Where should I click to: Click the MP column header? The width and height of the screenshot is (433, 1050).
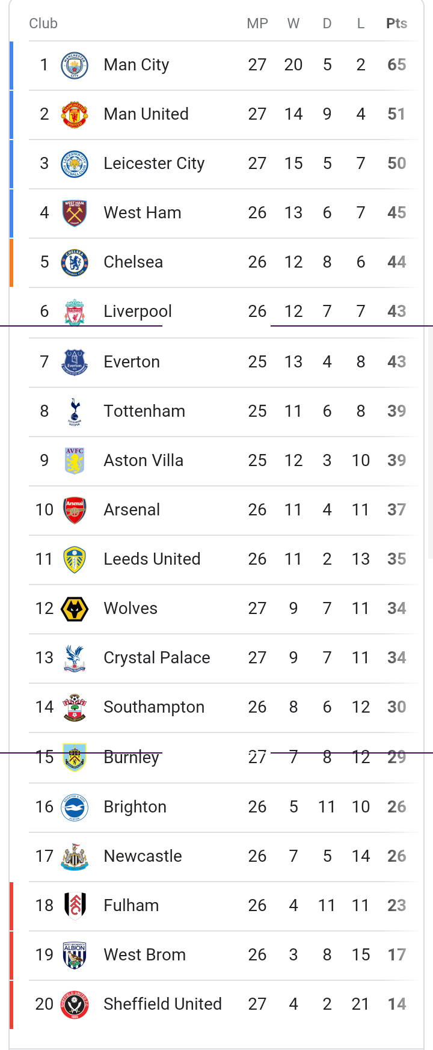pyautogui.click(x=257, y=23)
